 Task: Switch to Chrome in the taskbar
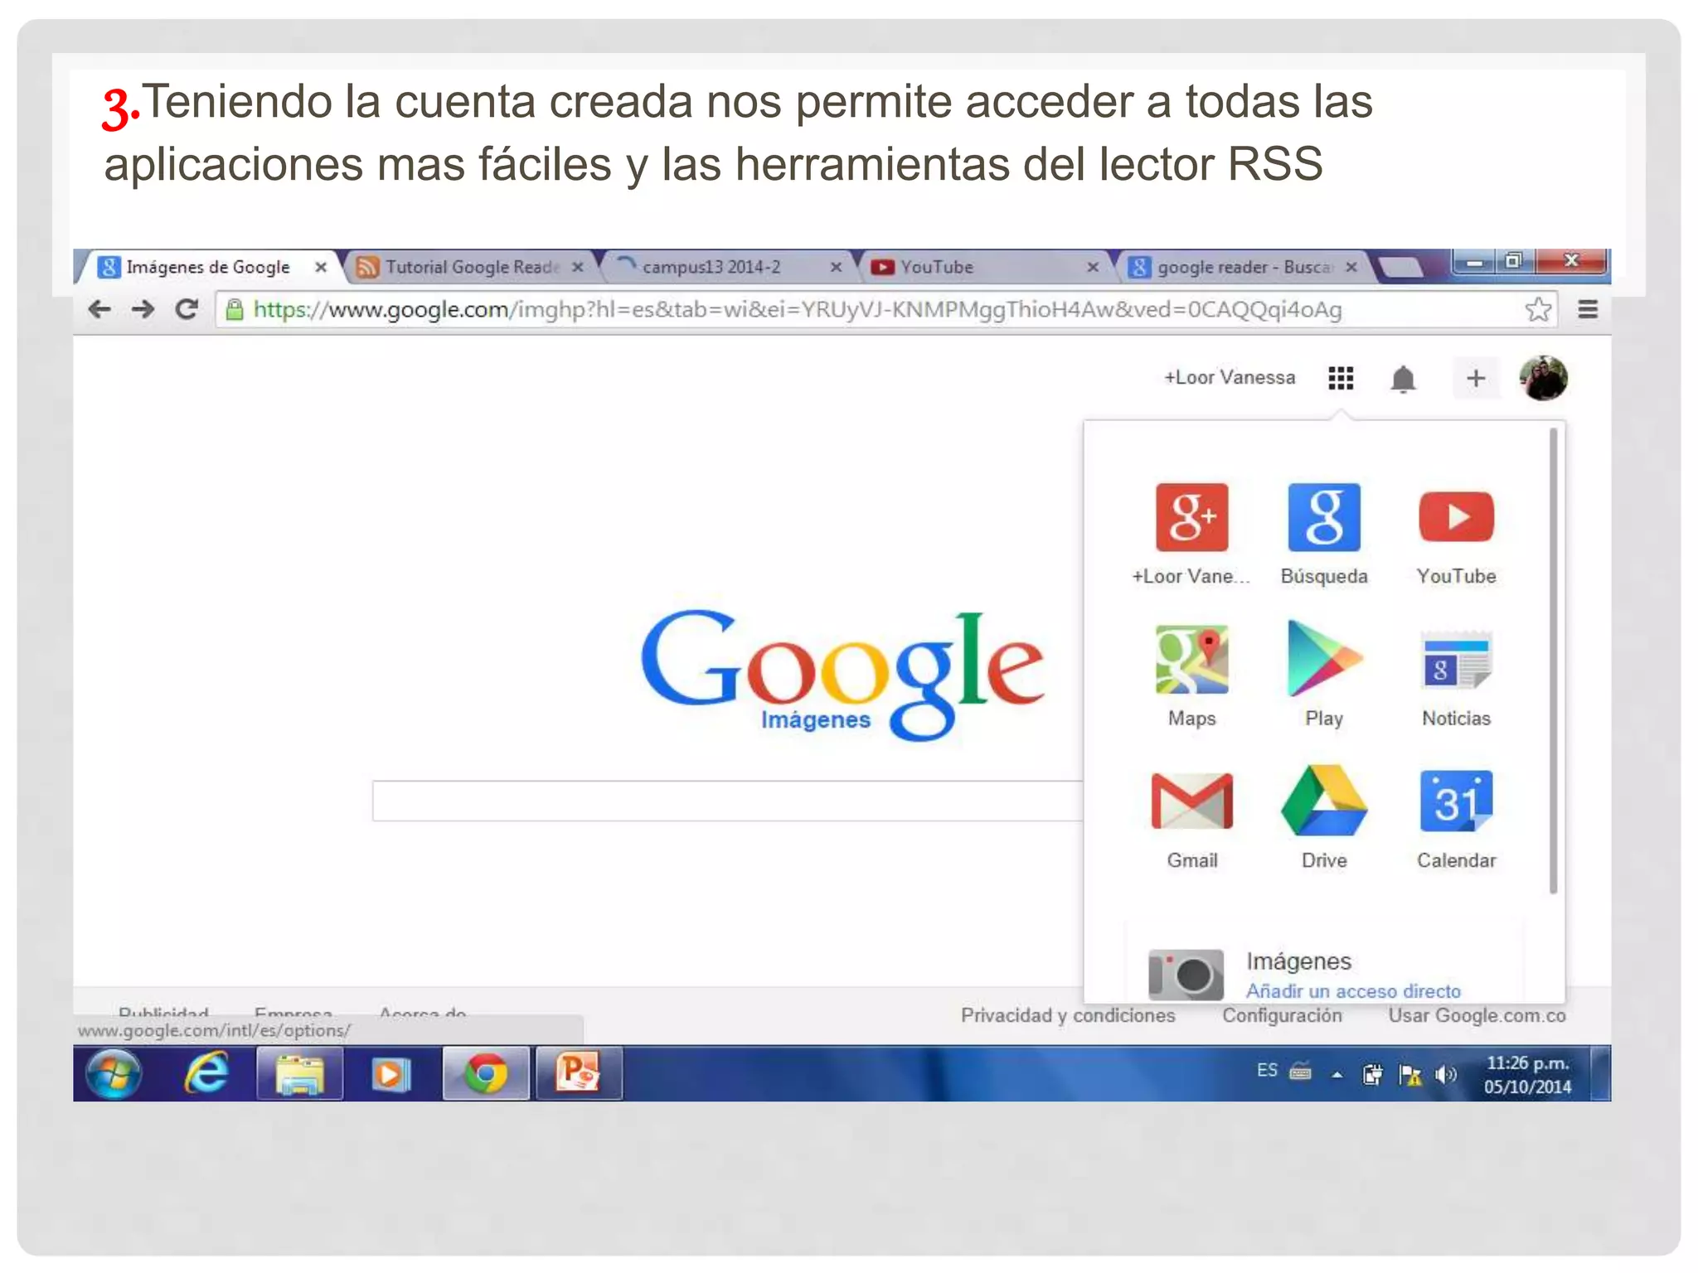(486, 1074)
